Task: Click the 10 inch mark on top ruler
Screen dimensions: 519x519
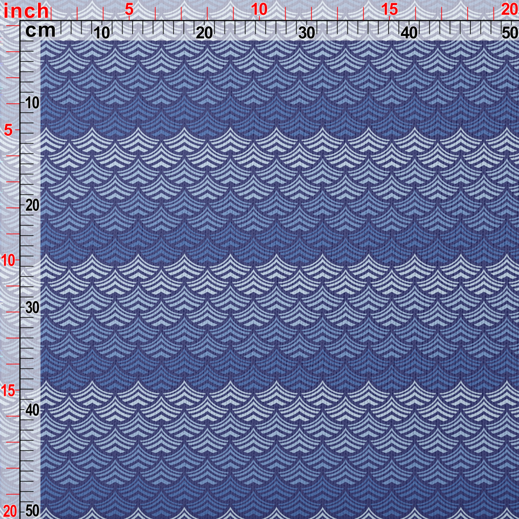Action: (259, 10)
